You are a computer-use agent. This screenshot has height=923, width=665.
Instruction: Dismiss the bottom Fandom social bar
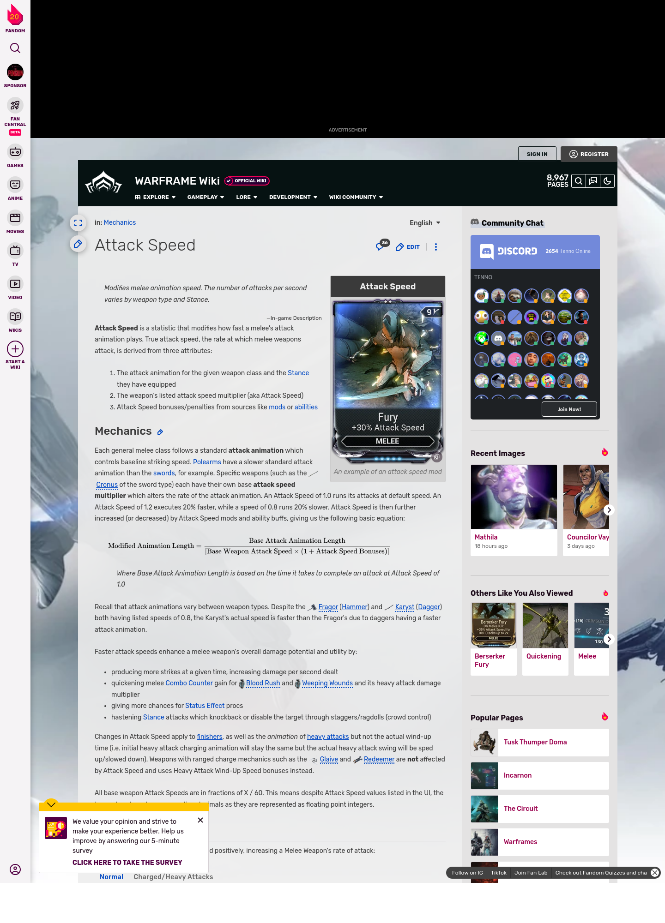pyautogui.click(x=655, y=873)
